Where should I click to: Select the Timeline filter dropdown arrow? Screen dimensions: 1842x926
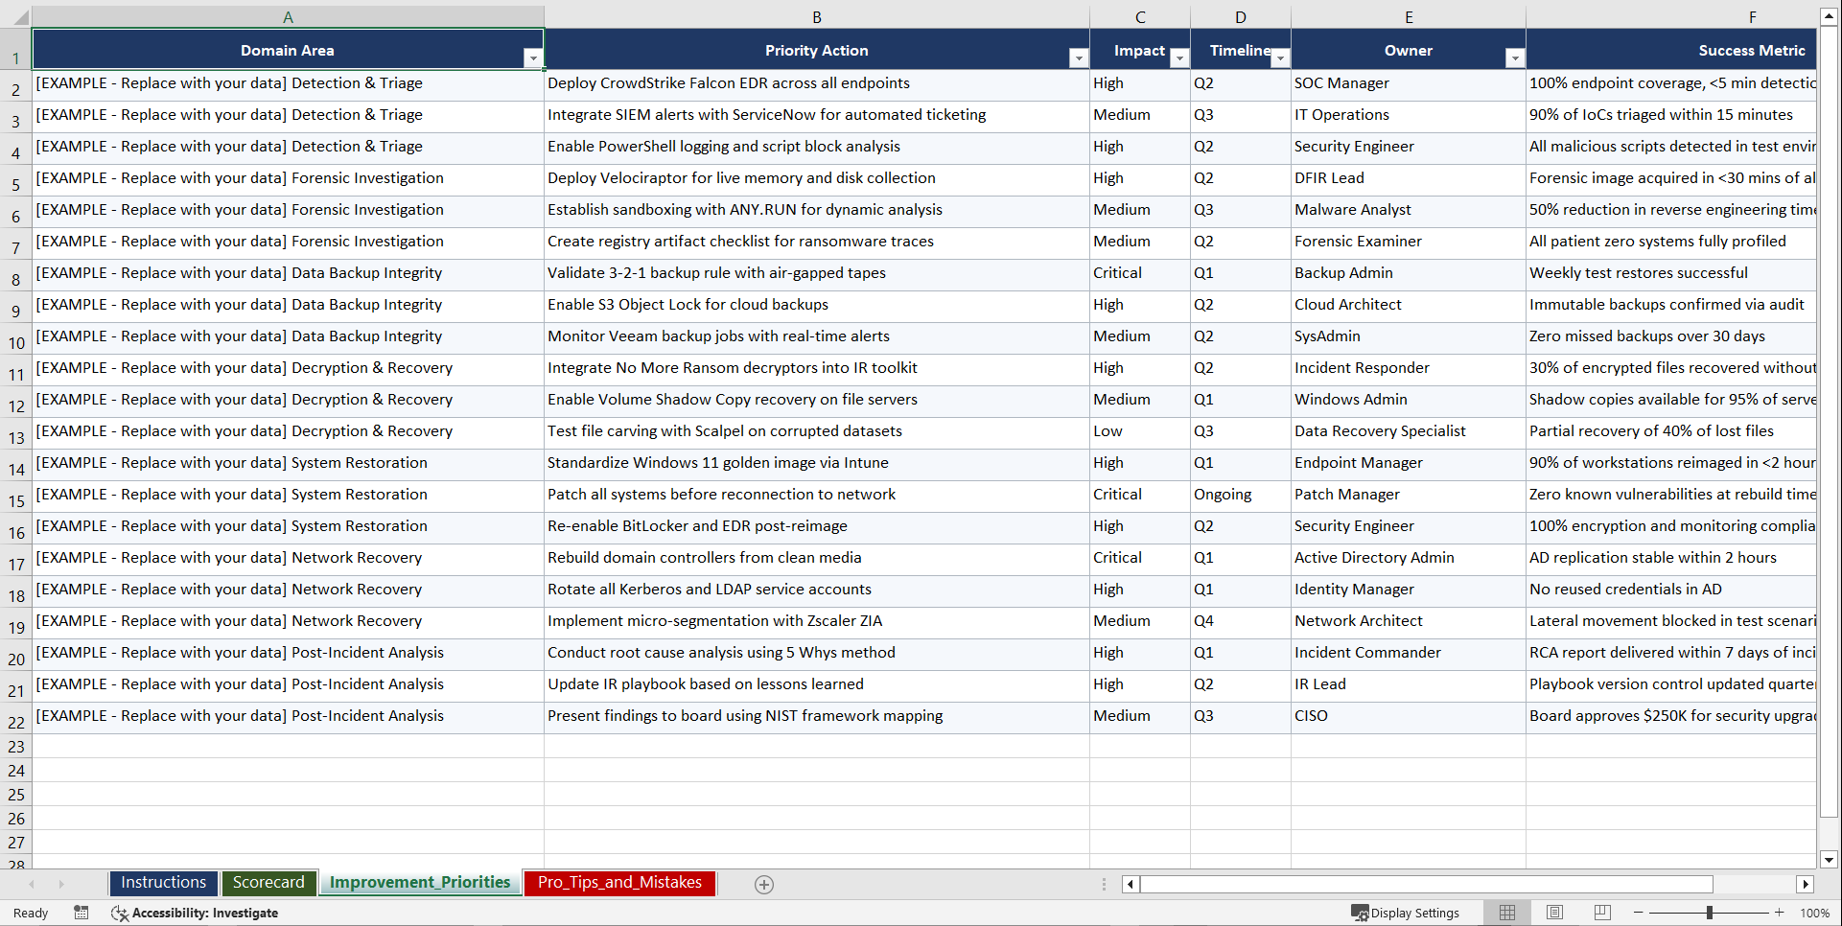pyautogui.click(x=1280, y=58)
